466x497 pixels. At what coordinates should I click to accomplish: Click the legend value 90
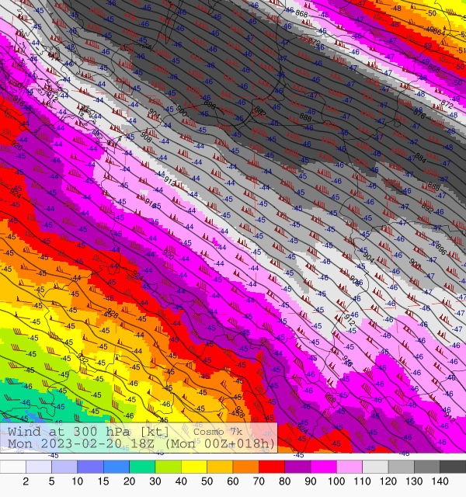[x=311, y=481]
